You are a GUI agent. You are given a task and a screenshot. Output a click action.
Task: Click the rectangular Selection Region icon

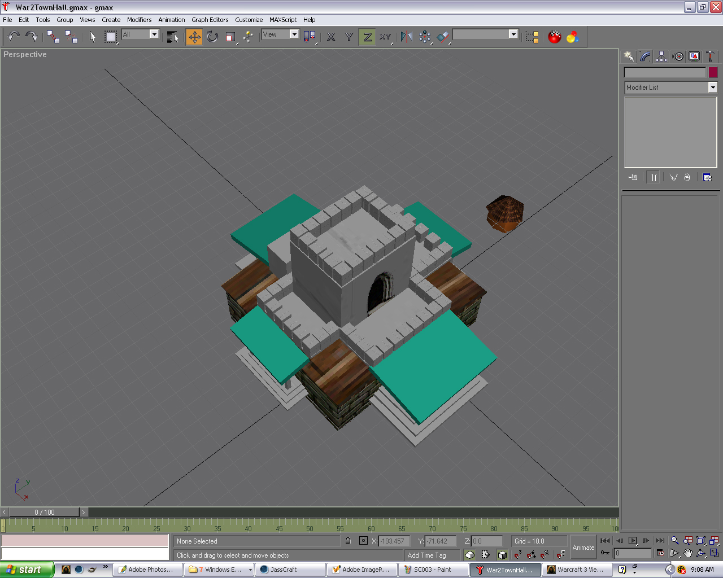(x=111, y=37)
